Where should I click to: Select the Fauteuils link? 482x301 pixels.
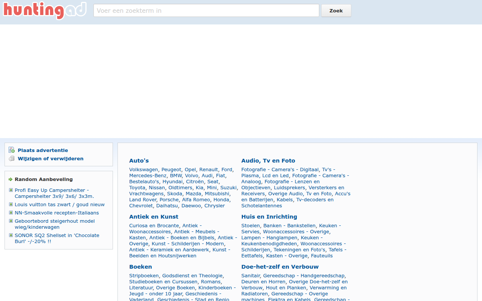(x=322, y=256)
